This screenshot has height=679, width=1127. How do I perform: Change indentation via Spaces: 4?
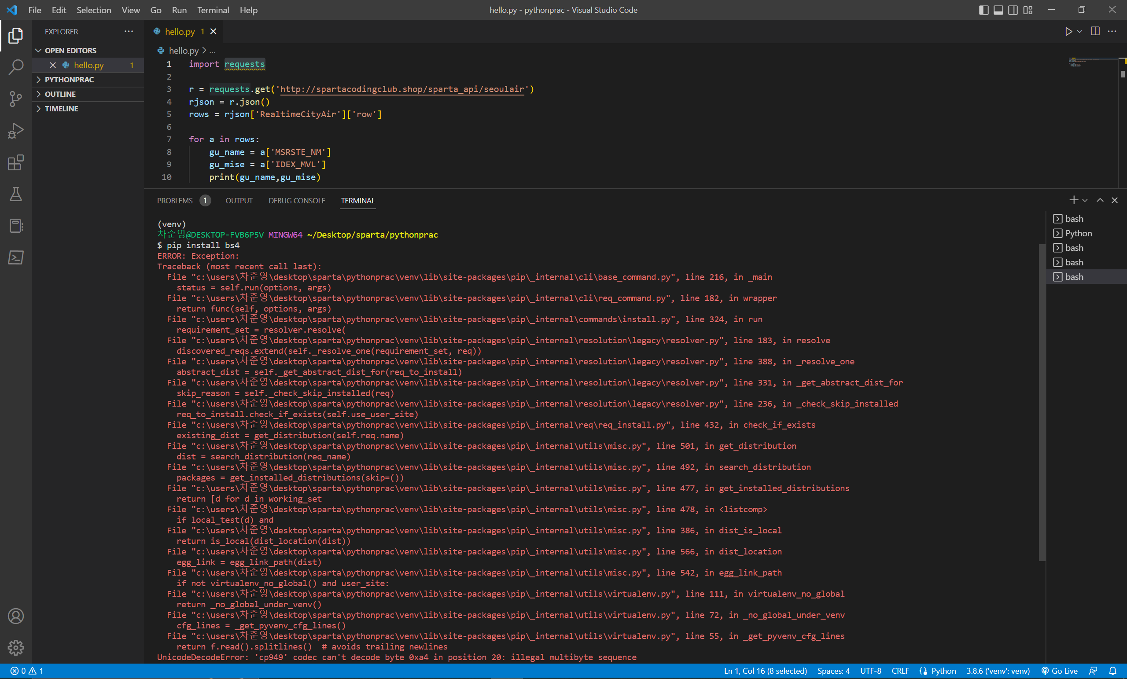pos(833,671)
